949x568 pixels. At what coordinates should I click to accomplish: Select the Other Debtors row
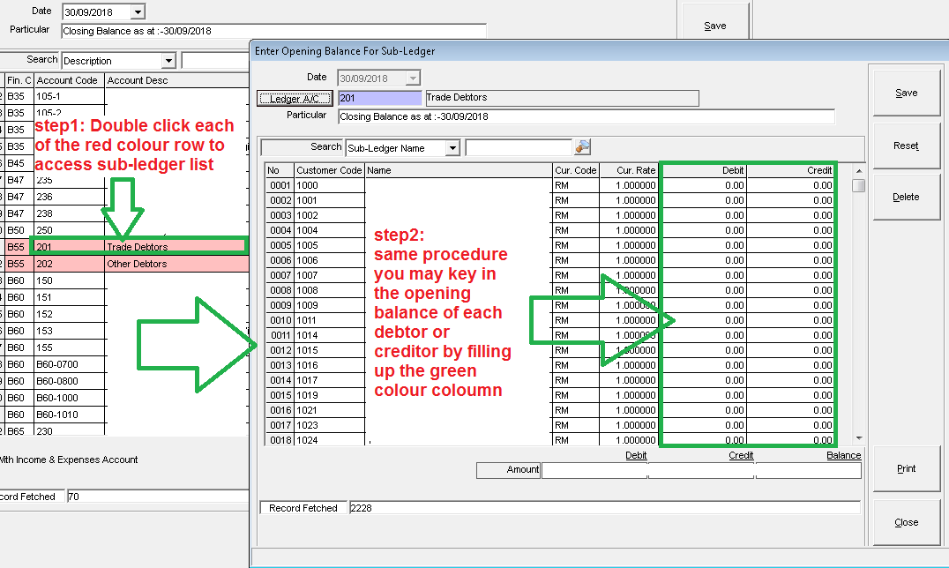(137, 264)
